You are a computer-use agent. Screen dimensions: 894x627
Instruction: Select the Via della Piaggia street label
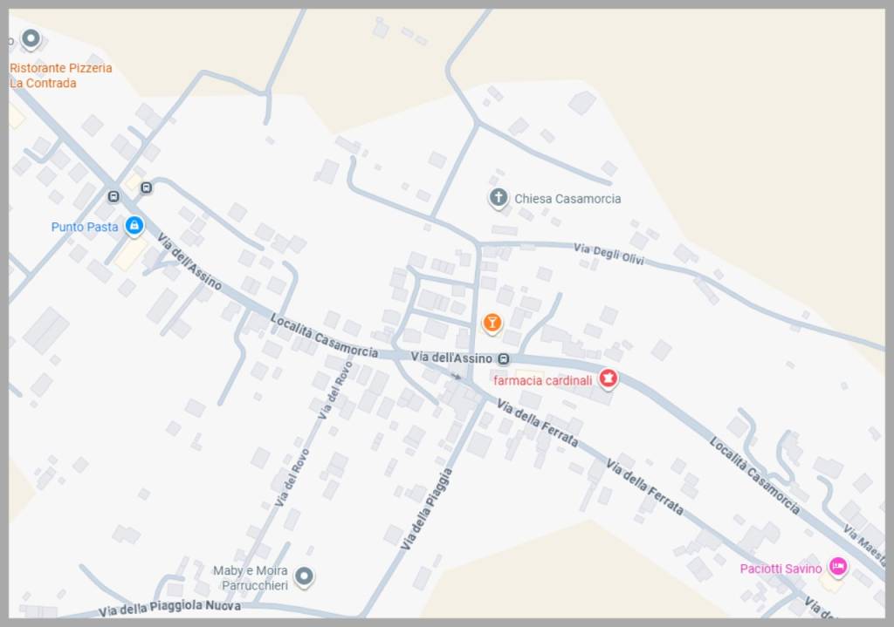tap(426, 509)
